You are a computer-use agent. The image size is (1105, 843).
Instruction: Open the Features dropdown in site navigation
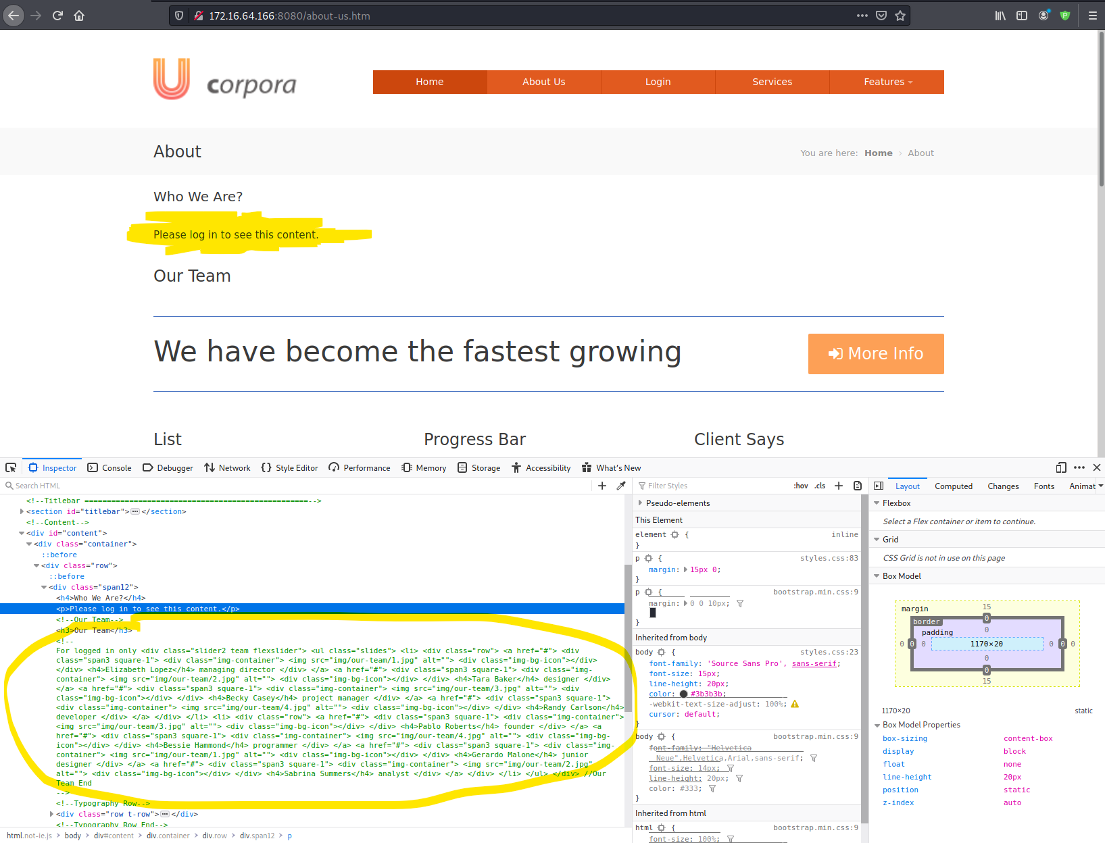coord(887,82)
